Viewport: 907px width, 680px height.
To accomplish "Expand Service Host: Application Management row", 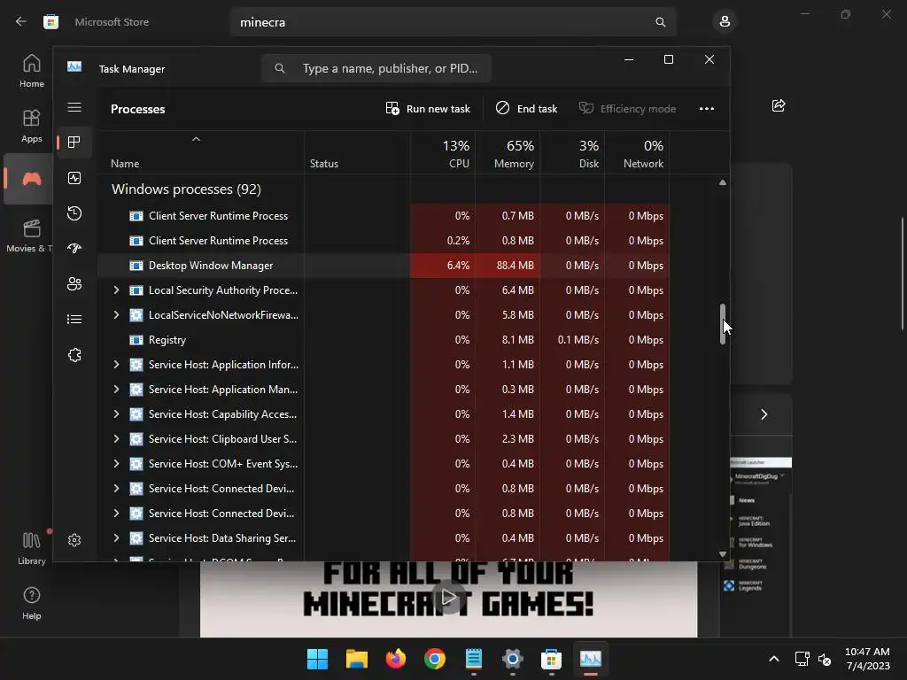I will (116, 390).
